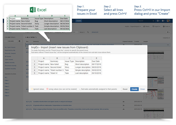Select favorite Filter 6
The height and width of the screenshot is (125, 176).
point(7,96)
